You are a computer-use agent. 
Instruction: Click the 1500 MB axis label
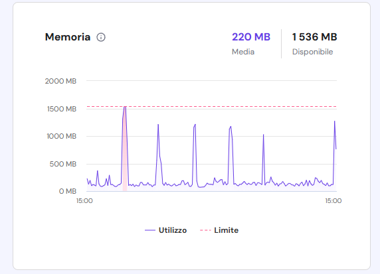pos(62,109)
